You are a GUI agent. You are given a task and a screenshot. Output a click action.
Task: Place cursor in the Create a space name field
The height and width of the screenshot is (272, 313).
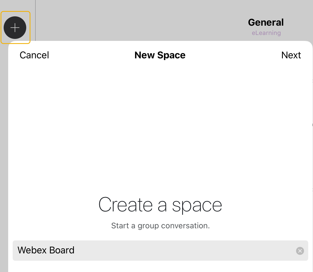point(113,250)
